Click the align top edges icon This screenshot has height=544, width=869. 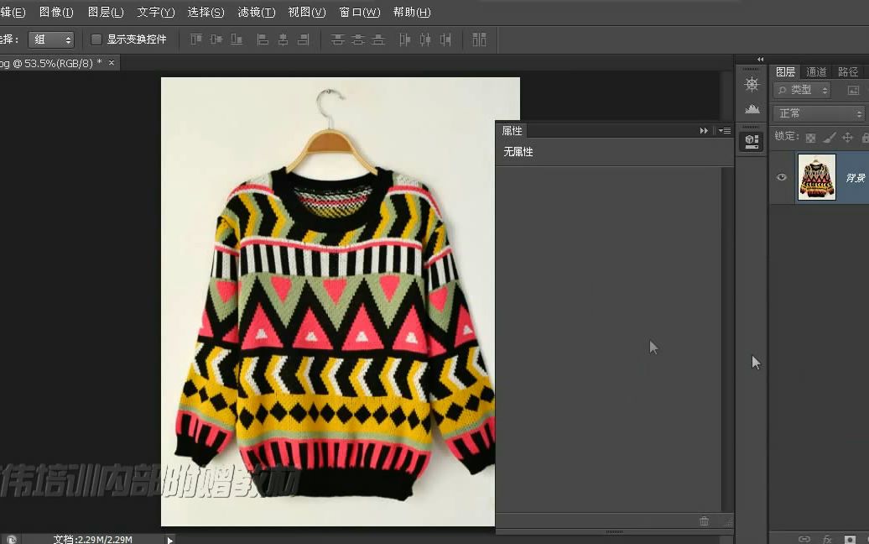point(195,39)
